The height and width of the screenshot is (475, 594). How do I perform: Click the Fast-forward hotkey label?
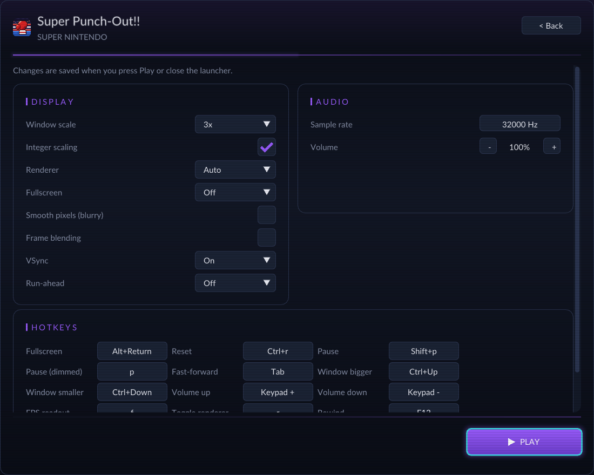click(x=195, y=371)
